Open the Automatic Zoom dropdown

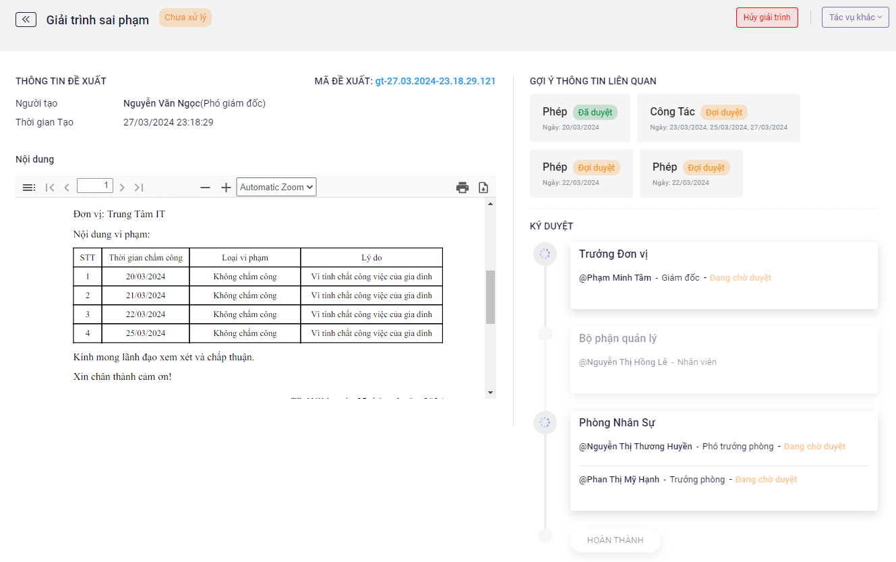tap(276, 188)
